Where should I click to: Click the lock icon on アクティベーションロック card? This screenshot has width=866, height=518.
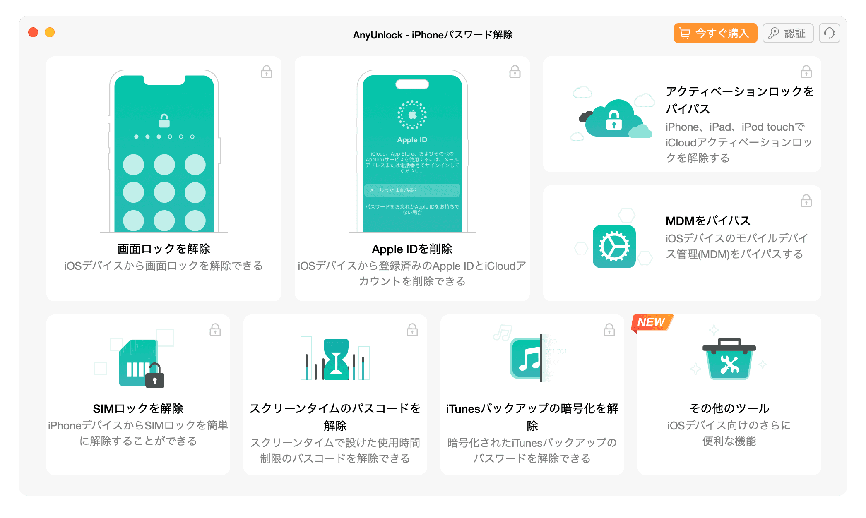point(806,72)
